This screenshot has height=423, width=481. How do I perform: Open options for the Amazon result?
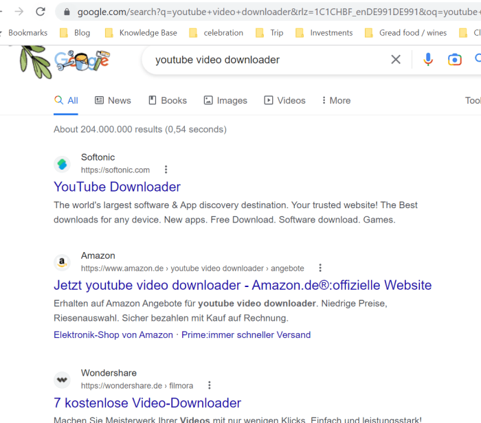click(320, 268)
